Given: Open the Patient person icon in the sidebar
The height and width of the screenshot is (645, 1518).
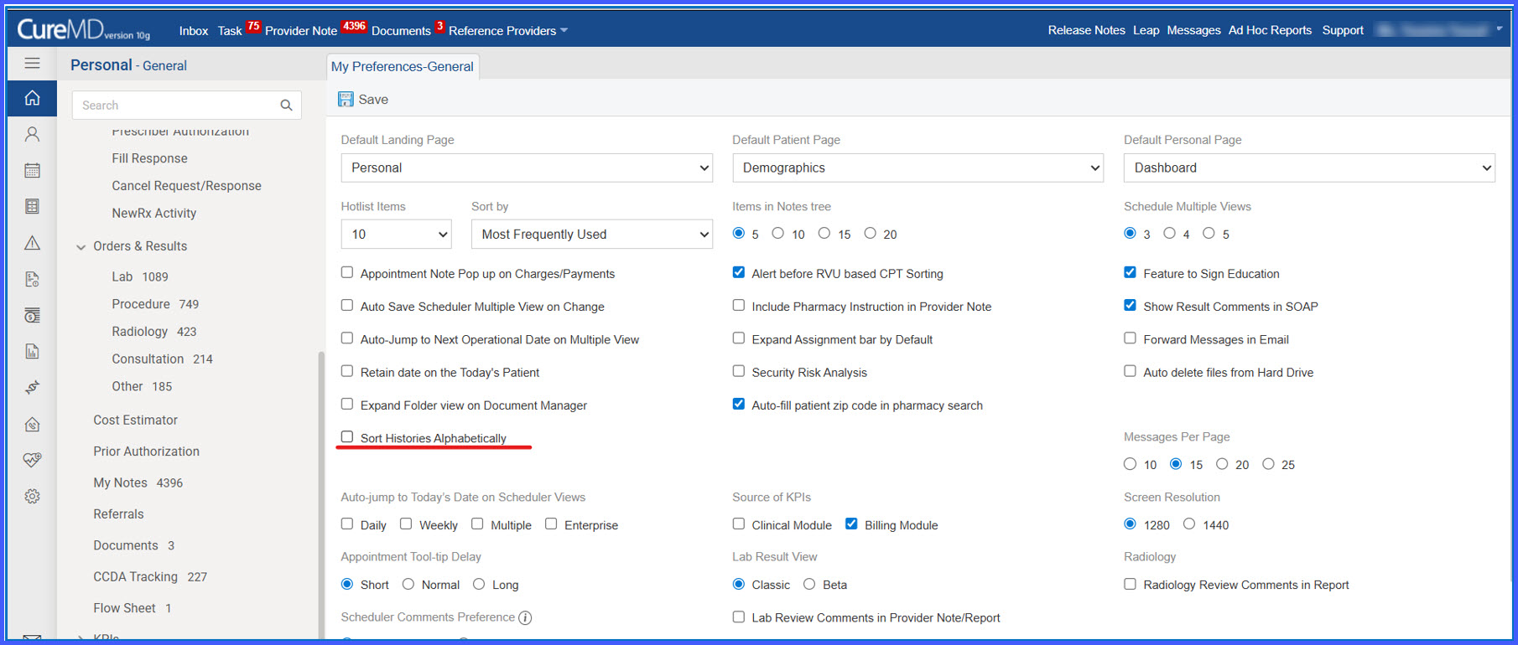Looking at the screenshot, I should pos(32,134).
